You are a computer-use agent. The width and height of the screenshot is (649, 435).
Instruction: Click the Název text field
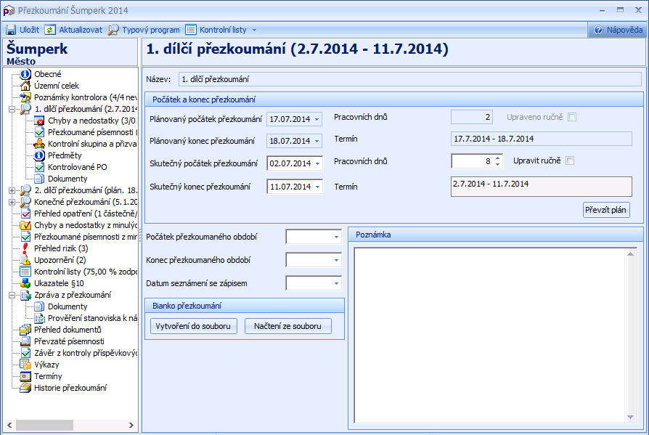(409, 79)
